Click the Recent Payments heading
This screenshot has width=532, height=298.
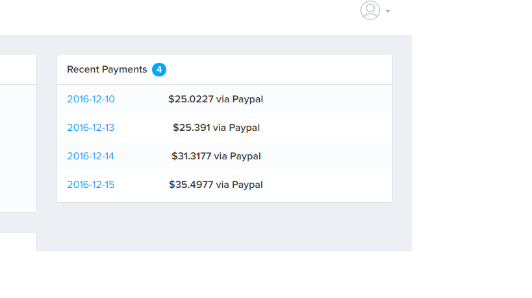point(107,69)
